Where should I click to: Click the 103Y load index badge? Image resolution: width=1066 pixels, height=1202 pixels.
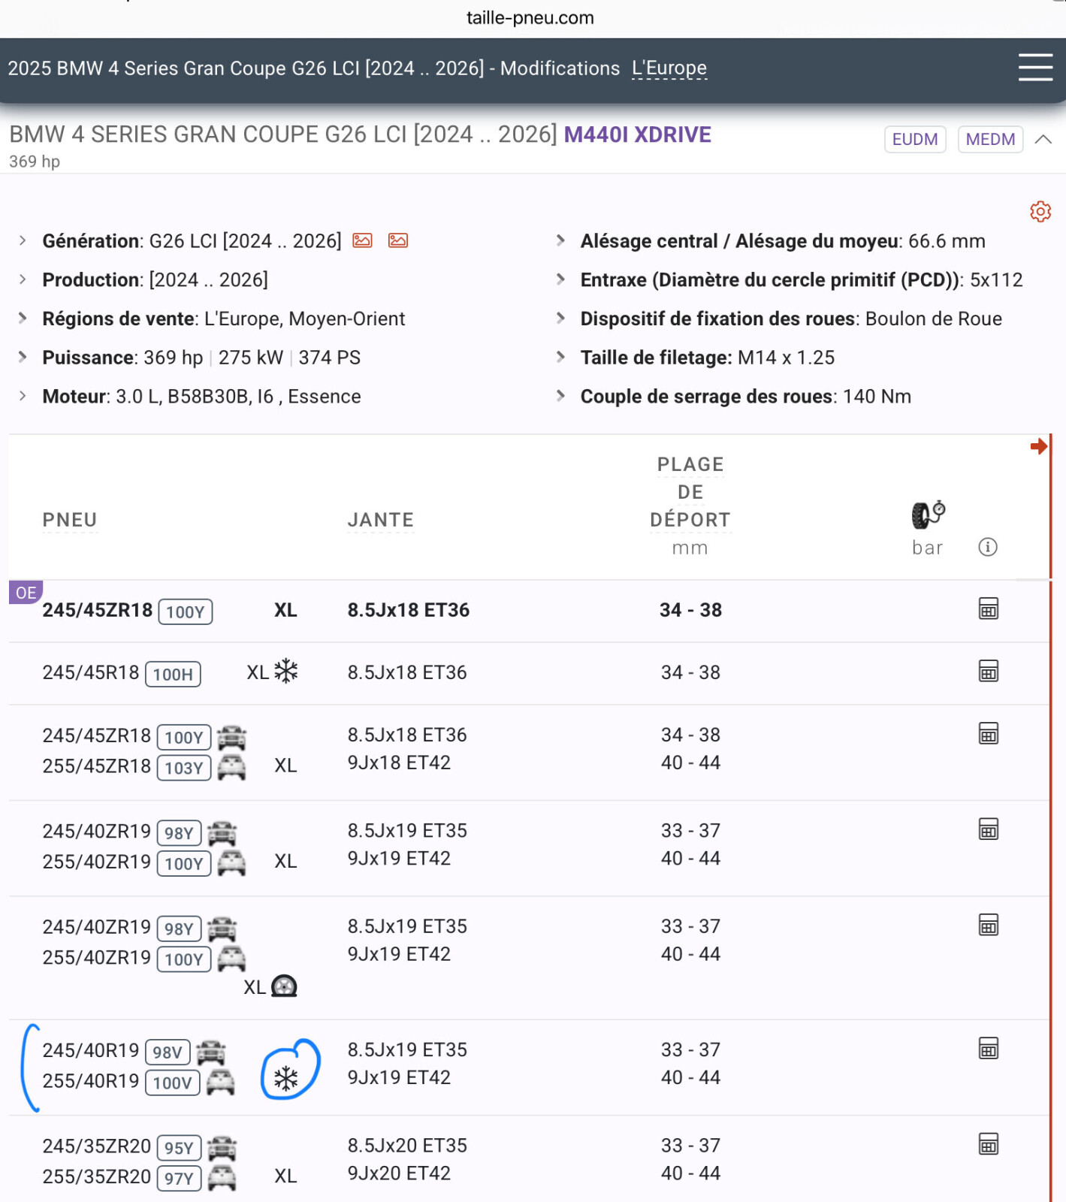point(184,768)
